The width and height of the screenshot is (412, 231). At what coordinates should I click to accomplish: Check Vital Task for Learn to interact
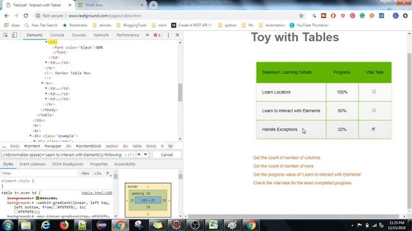[373, 110]
